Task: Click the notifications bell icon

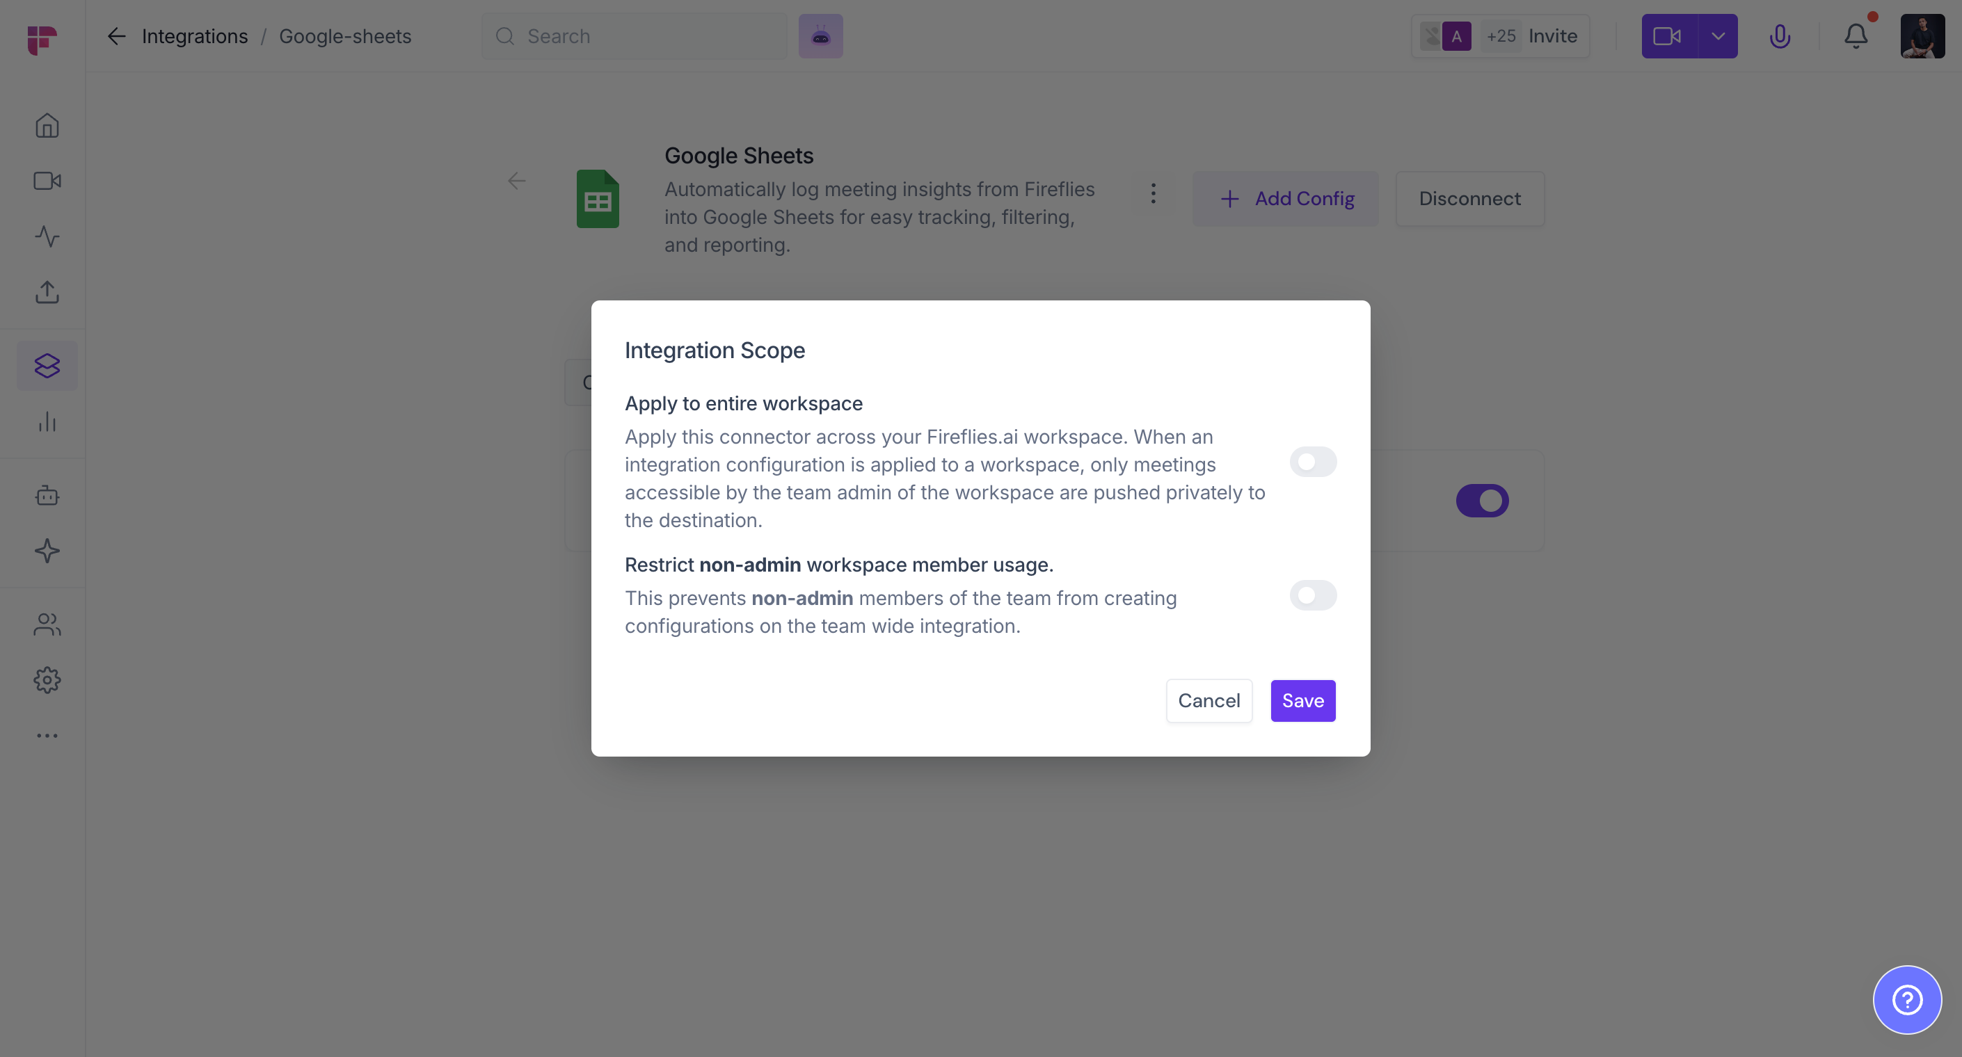Action: (1856, 37)
